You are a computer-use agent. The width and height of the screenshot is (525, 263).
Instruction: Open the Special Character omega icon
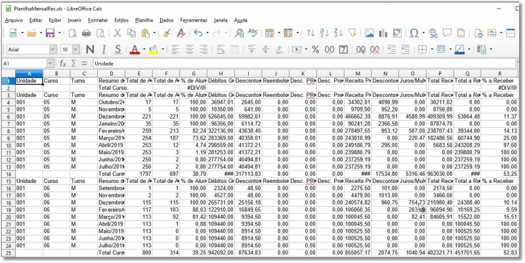click(x=414, y=33)
